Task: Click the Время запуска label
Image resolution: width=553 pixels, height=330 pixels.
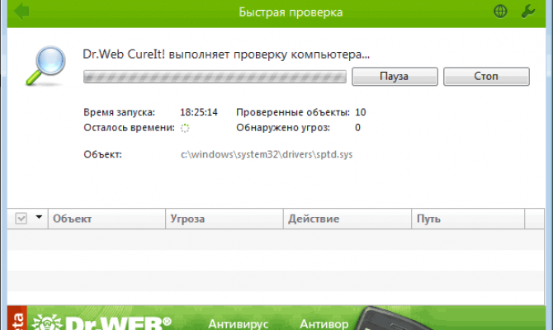Action: coord(119,112)
